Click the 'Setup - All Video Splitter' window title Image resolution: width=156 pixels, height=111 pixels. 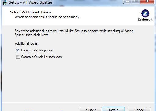click(31, 2)
